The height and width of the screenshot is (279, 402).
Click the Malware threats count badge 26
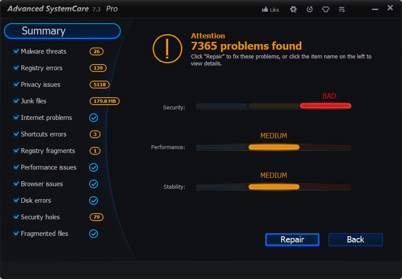click(97, 51)
